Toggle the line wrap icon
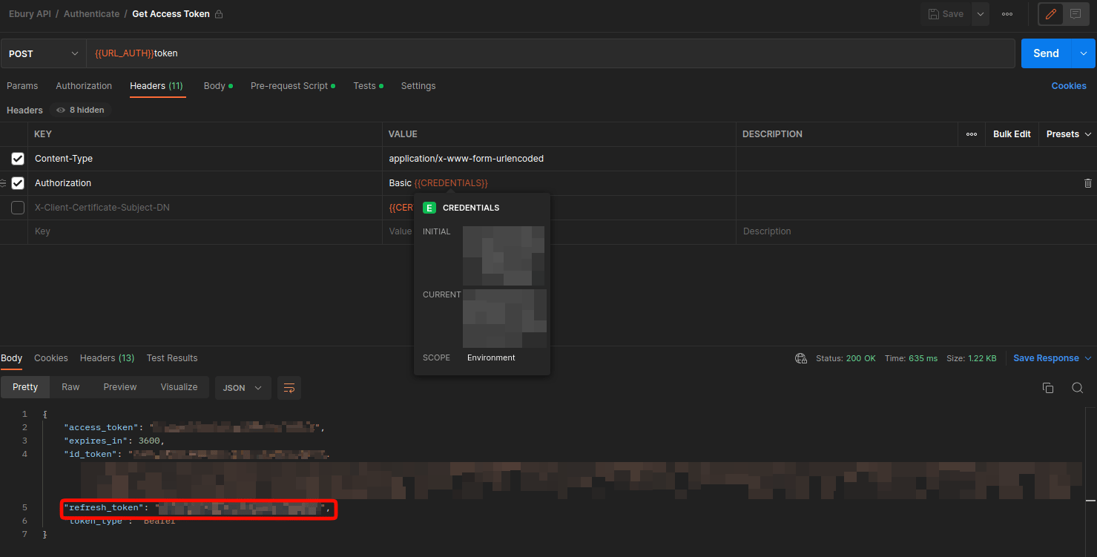 289,388
